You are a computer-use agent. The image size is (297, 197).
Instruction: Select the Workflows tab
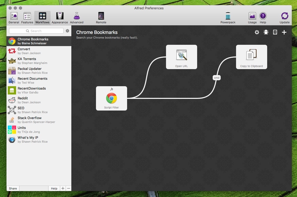pyautogui.click(x=43, y=18)
